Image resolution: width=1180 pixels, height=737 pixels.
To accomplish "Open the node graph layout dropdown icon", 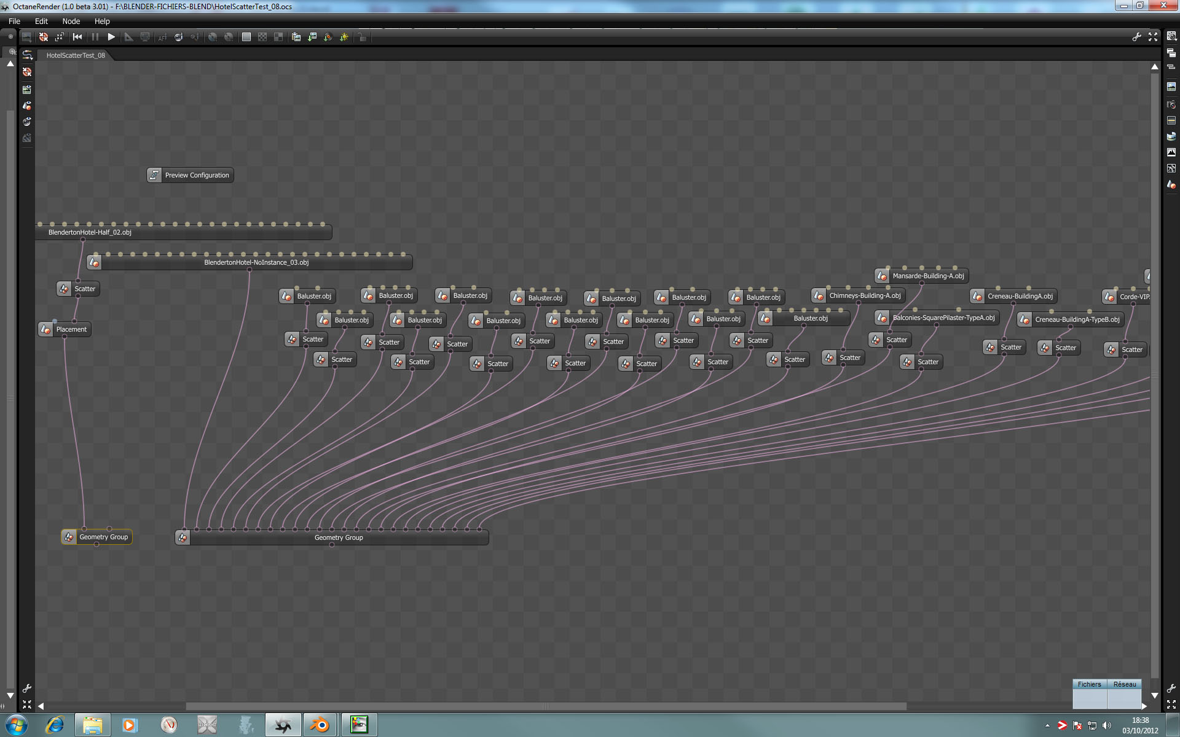I will pos(27,55).
